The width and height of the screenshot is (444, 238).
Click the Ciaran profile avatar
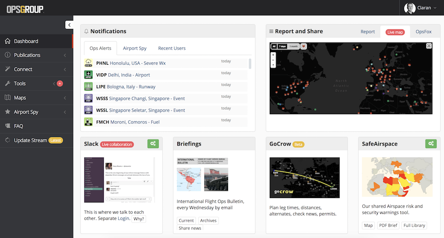(409, 8)
